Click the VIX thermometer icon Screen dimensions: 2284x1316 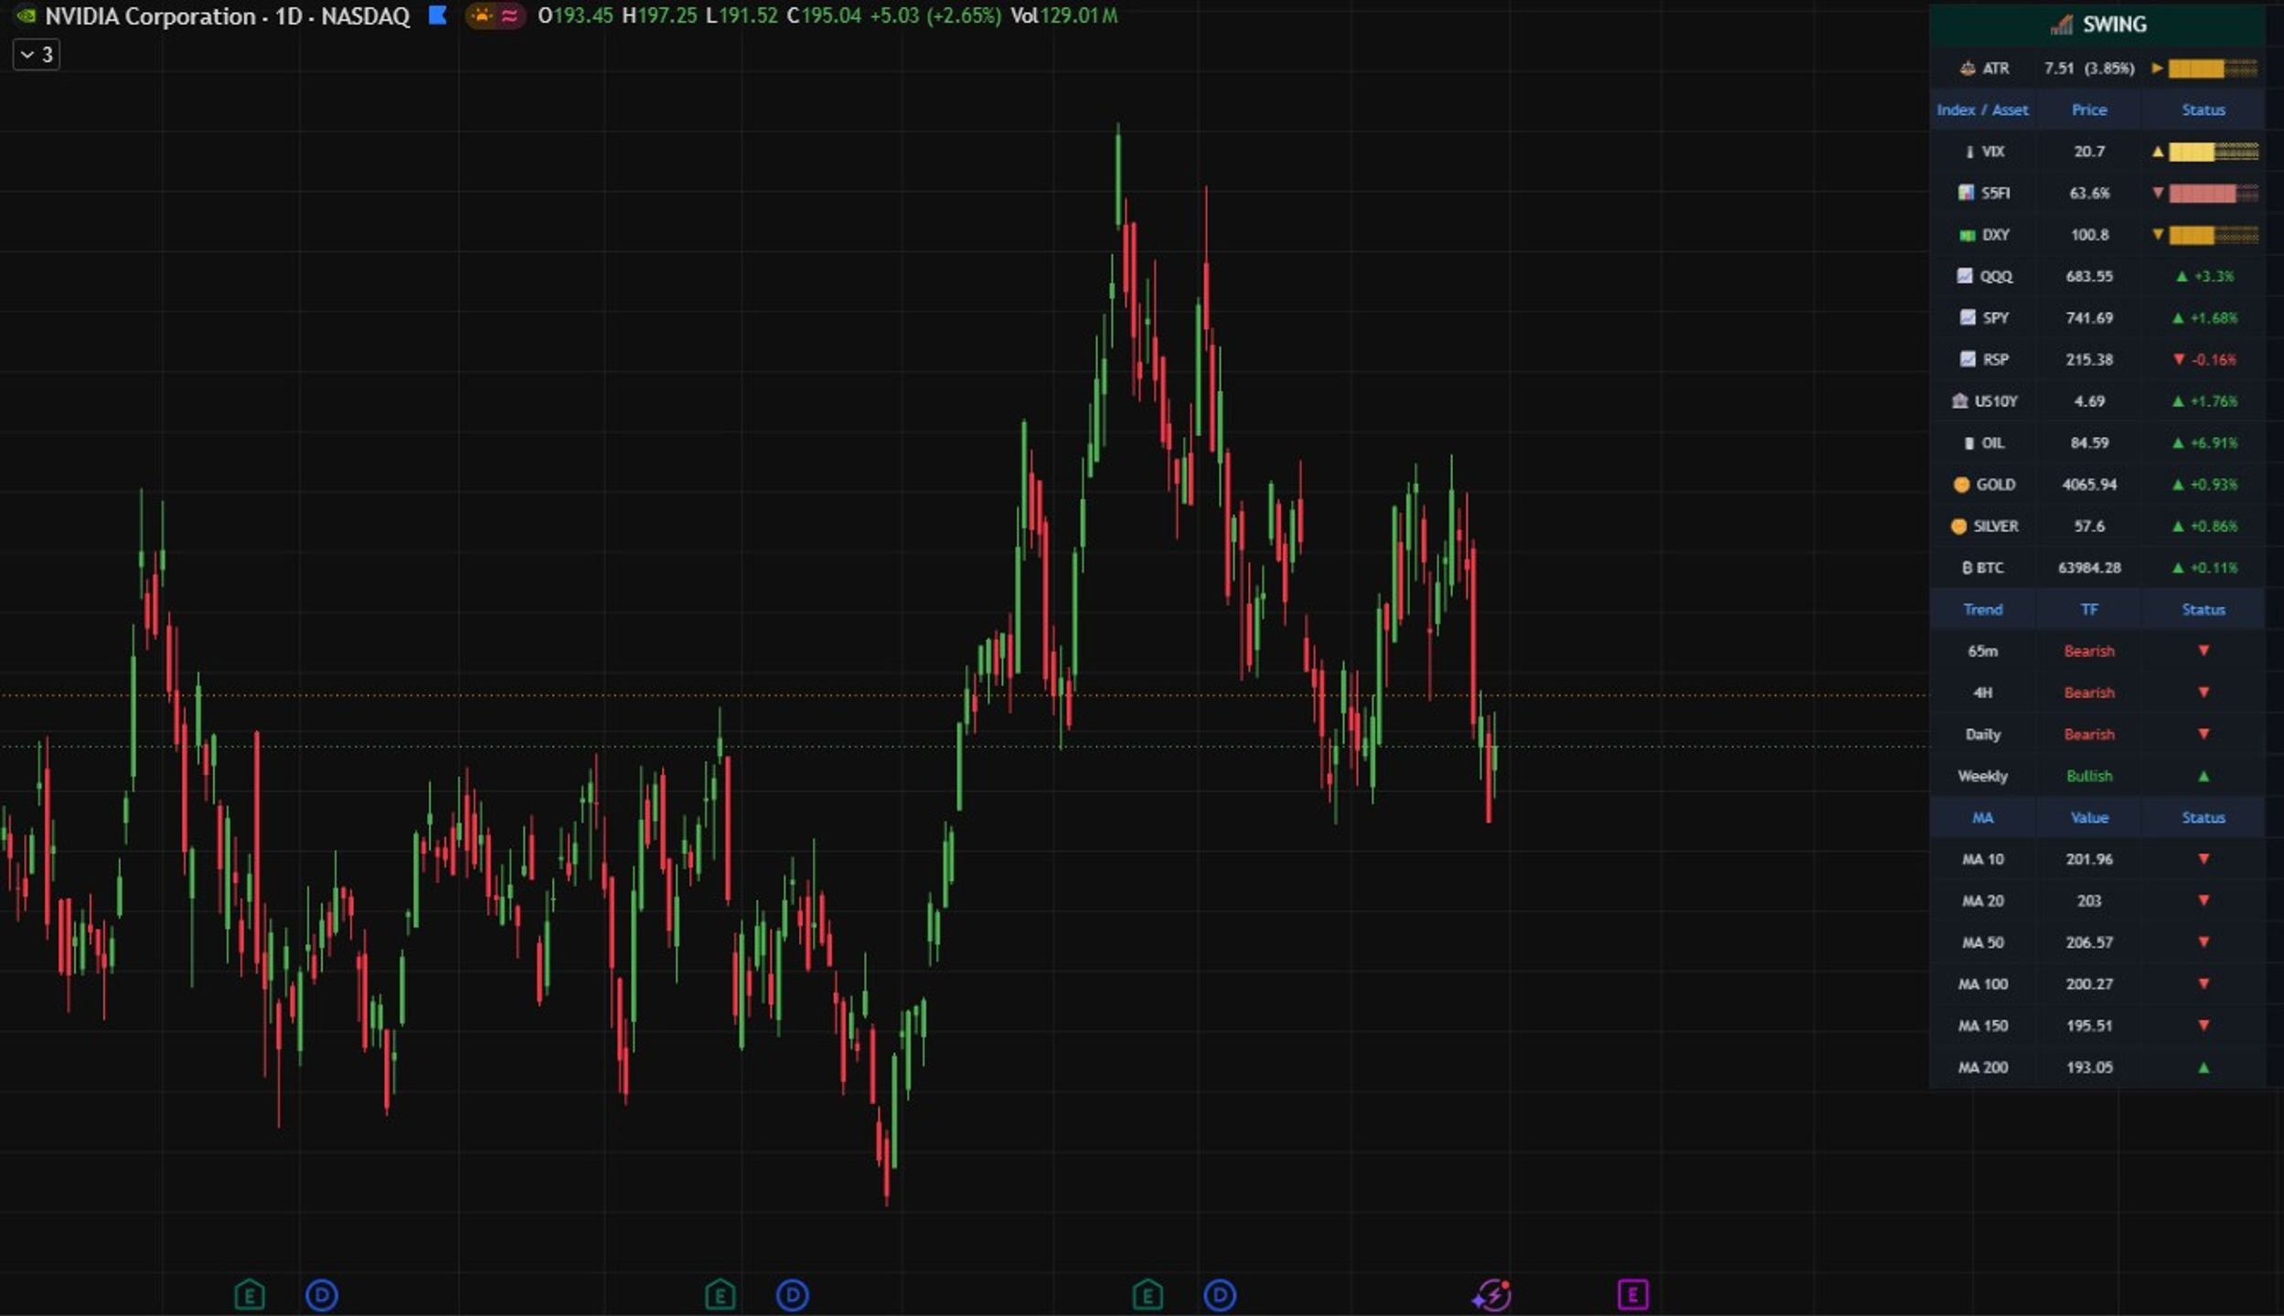click(1969, 152)
